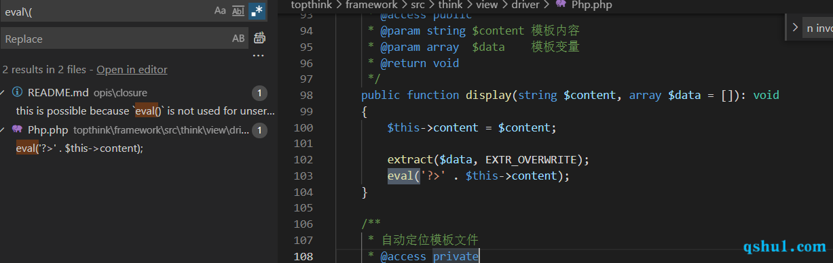Click line number 108 in the gutter
The image size is (833, 263).
(303, 256)
